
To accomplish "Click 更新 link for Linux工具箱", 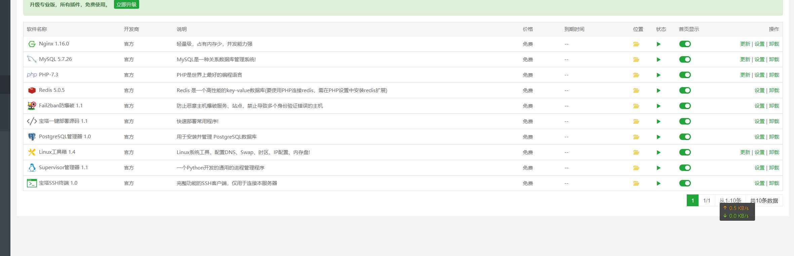I will click(745, 152).
